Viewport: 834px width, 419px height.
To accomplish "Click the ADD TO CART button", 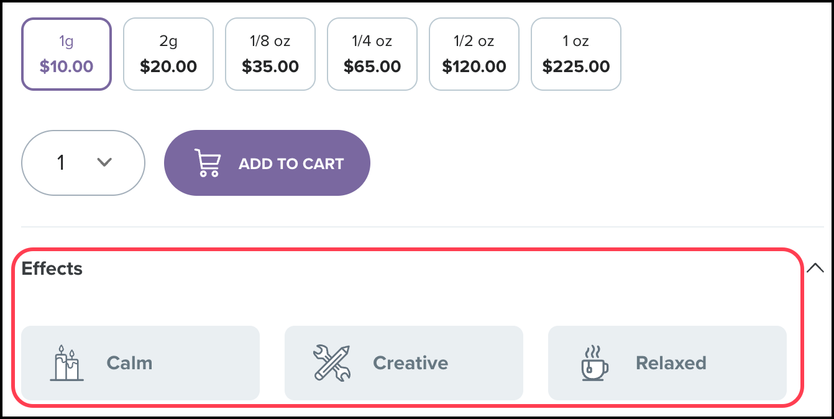I will (267, 162).
